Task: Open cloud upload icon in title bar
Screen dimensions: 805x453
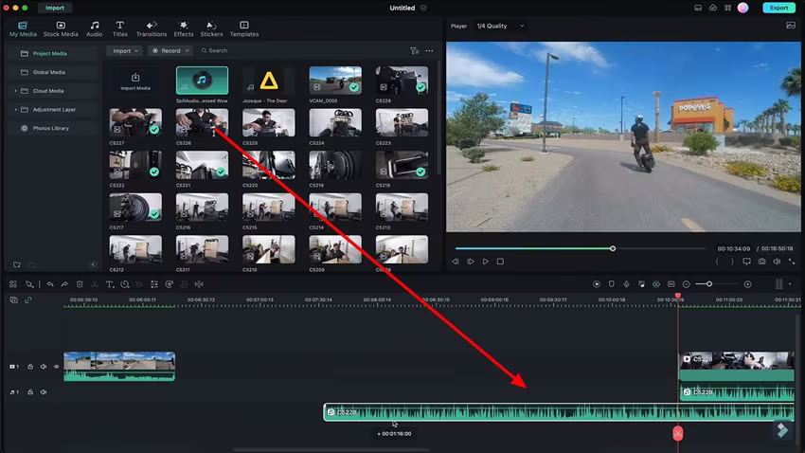Action: (x=713, y=8)
